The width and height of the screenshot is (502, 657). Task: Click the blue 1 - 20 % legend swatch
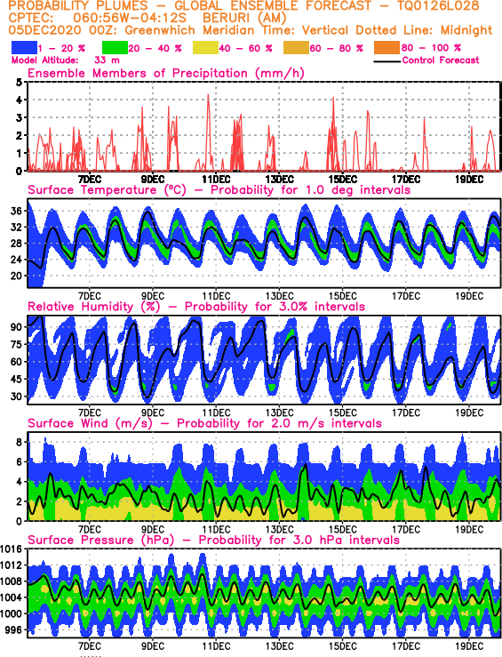click(24, 48)
